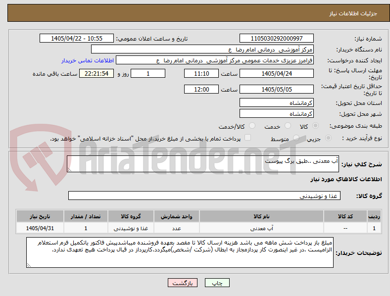Click the price validity date 1405/05/05
Image resolution: width=390 pixels, height=296 pixels.
(x=276, y=89)
